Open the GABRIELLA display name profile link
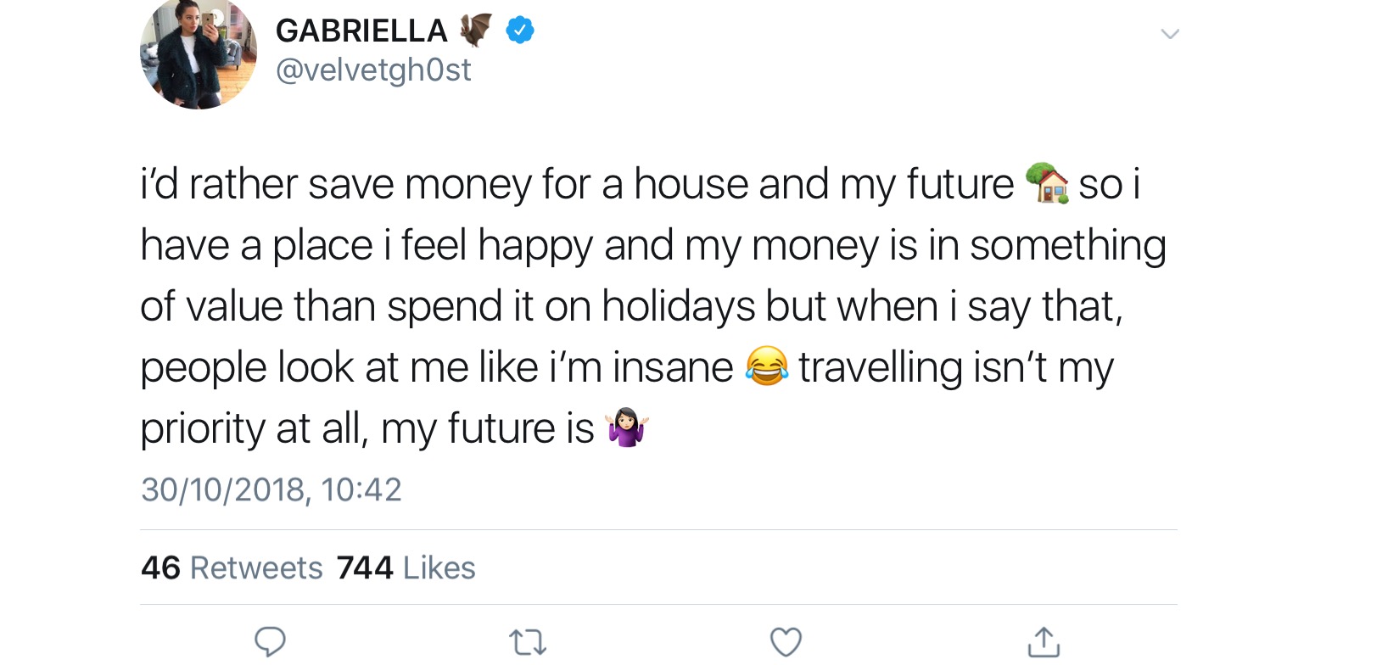Screen dimensions: 1399x665 (x=361, y=31)
